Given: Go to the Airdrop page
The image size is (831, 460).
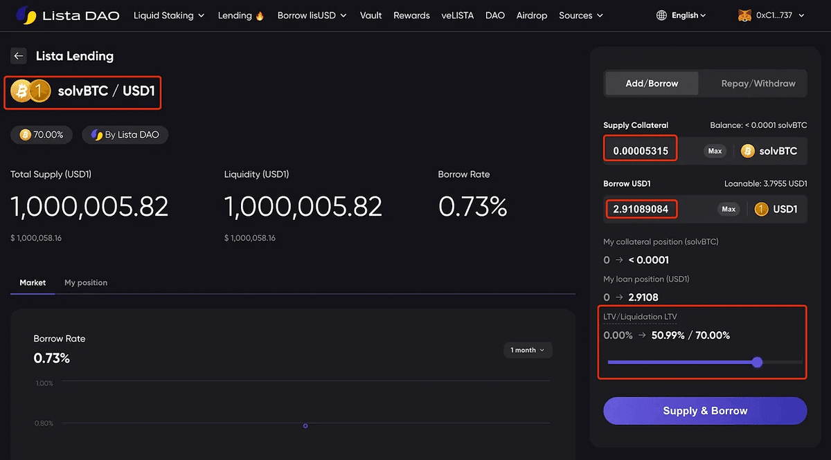Looking at the screenshot, I should [x=532, y=15].
